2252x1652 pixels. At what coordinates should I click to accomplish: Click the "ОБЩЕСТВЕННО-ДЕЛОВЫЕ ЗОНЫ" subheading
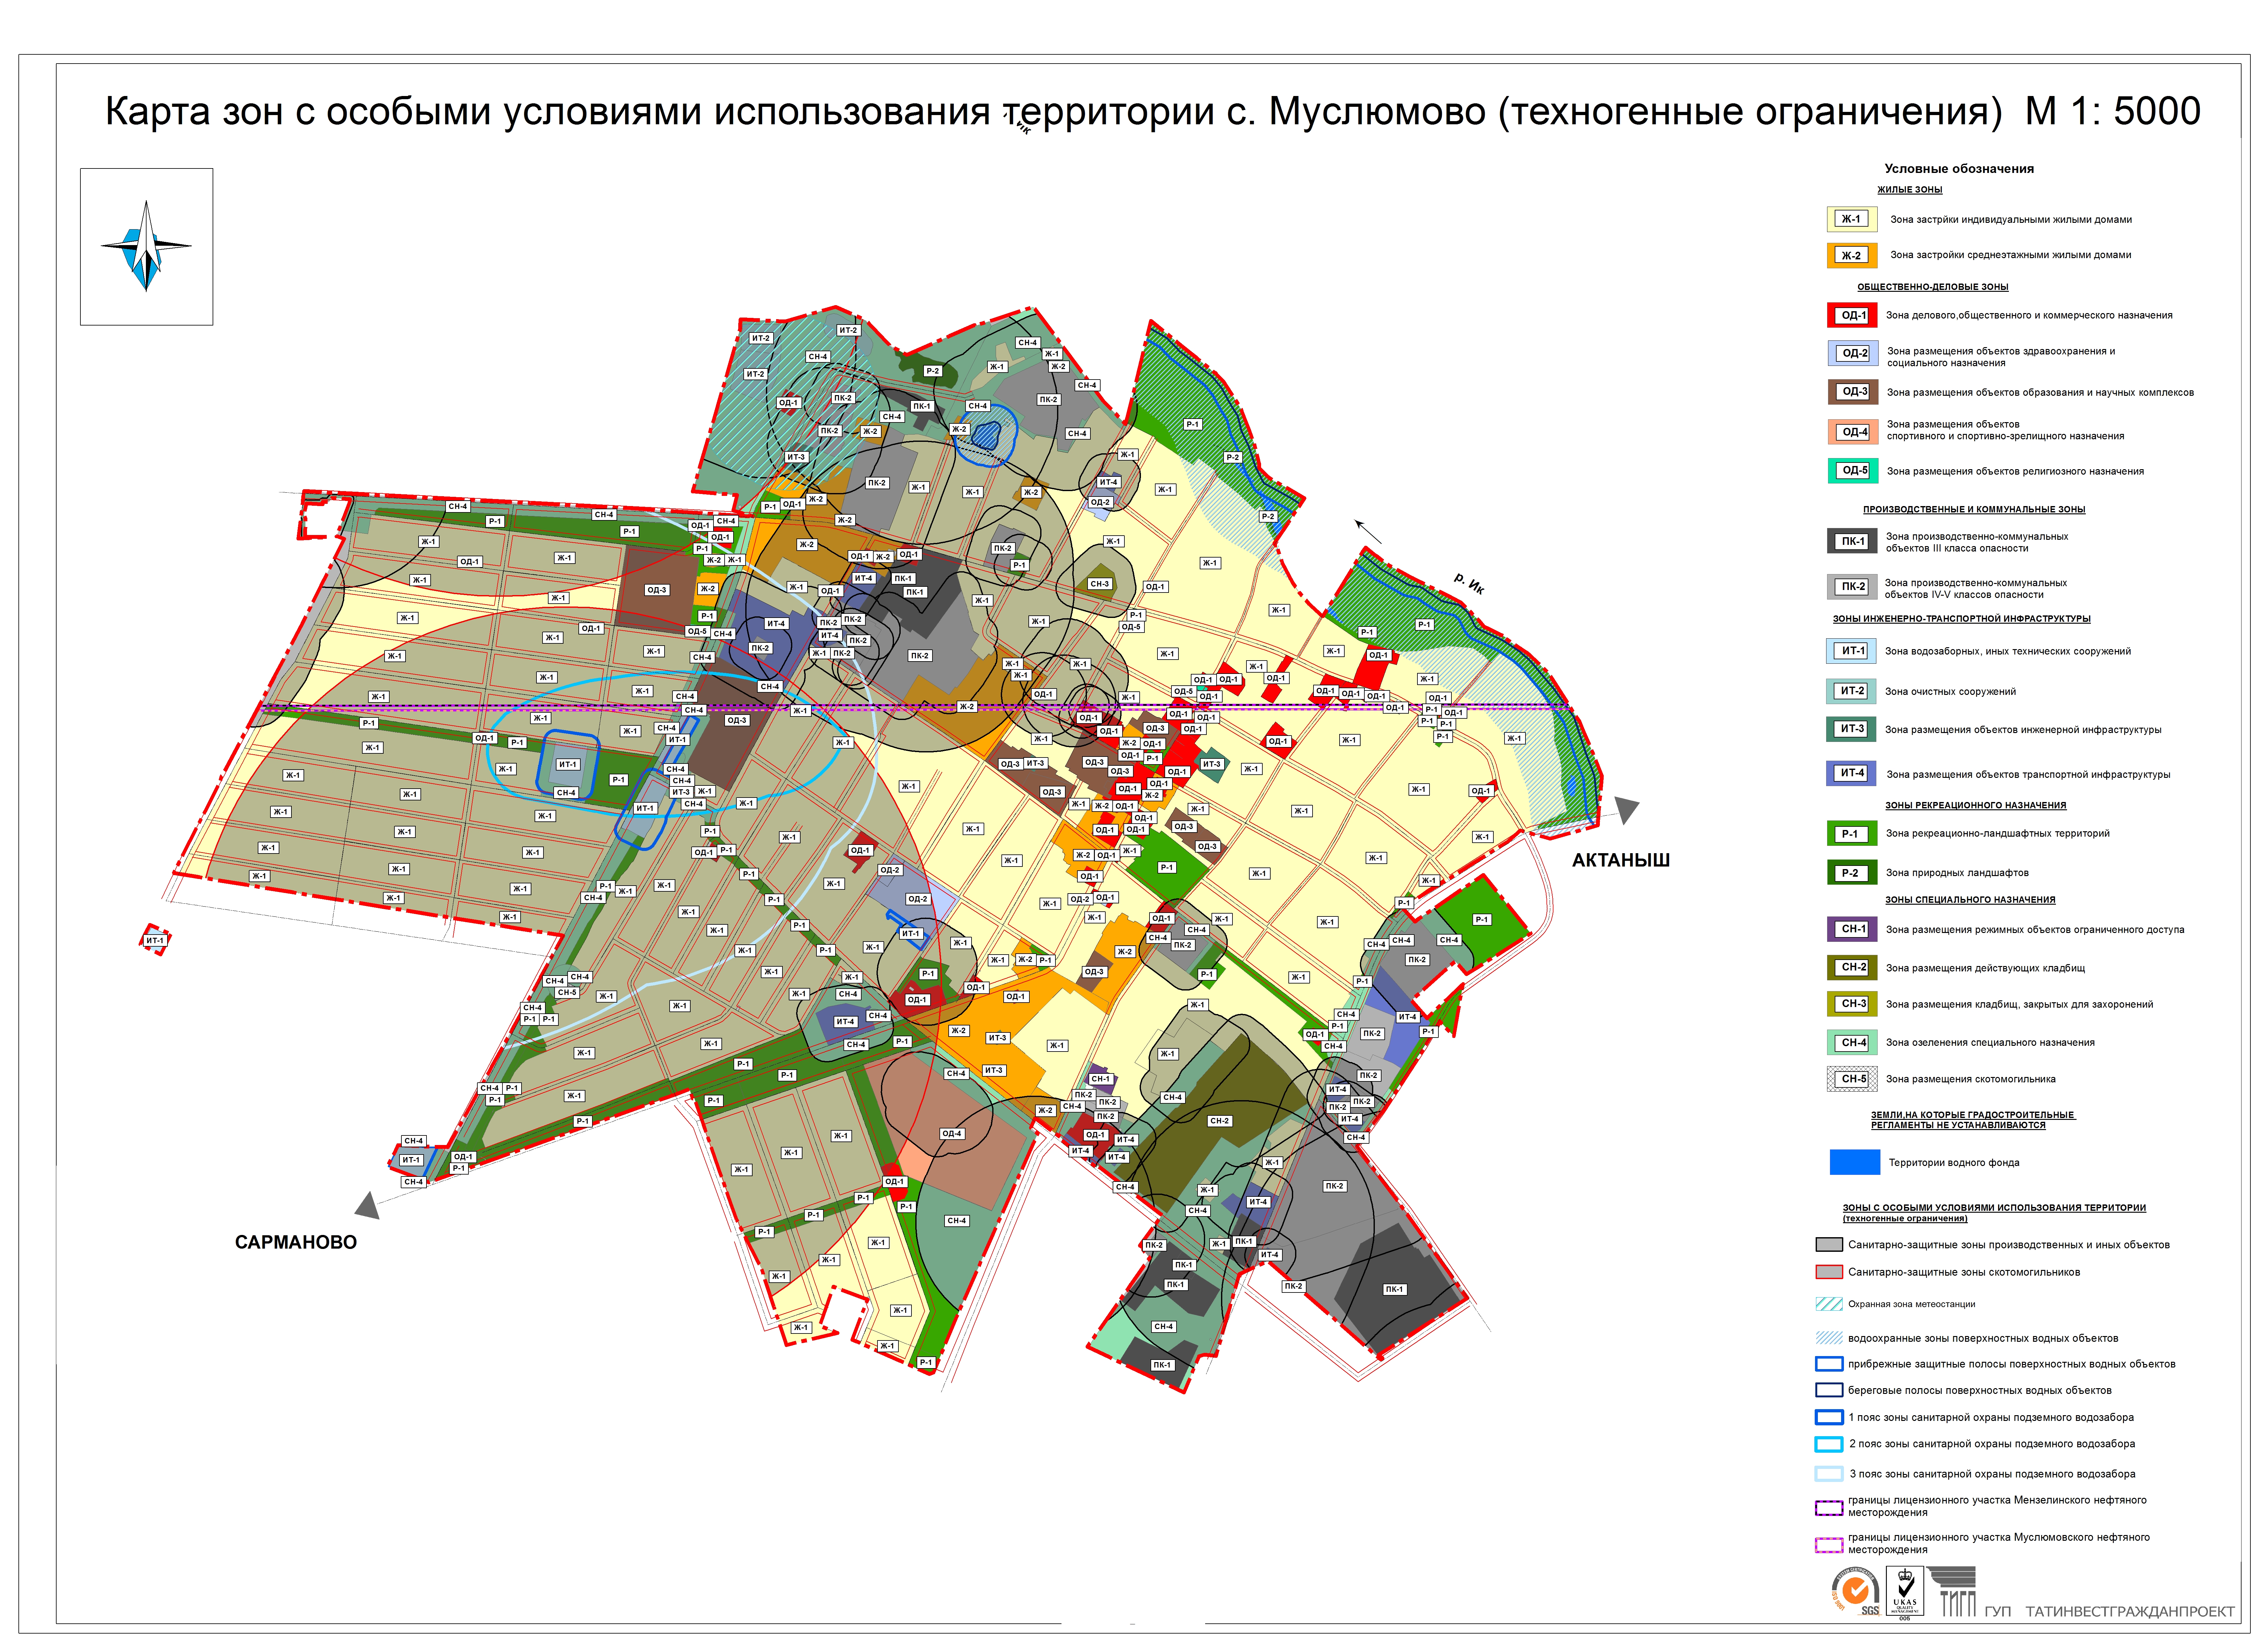coord(1932,287)
